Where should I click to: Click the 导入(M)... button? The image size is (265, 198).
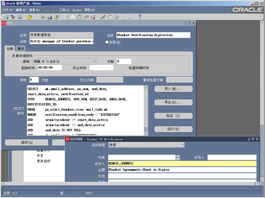(x=173, y=89)
